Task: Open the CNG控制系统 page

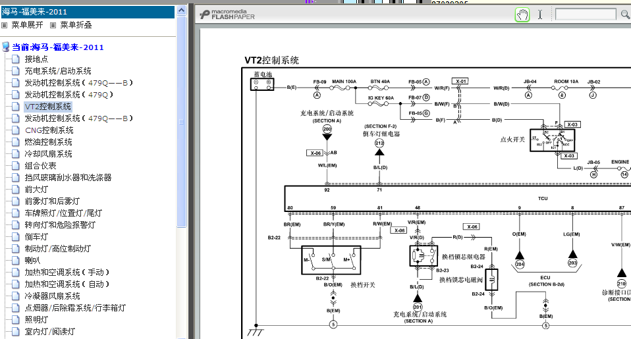Action: pos(49,130)
